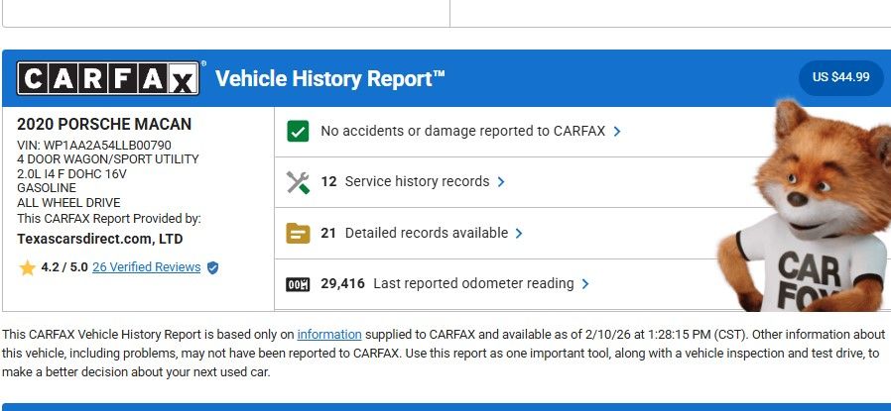Open the 29,416 Last reported odometer row
Viewport: 891px width, 411px height.
coord(446,284)
